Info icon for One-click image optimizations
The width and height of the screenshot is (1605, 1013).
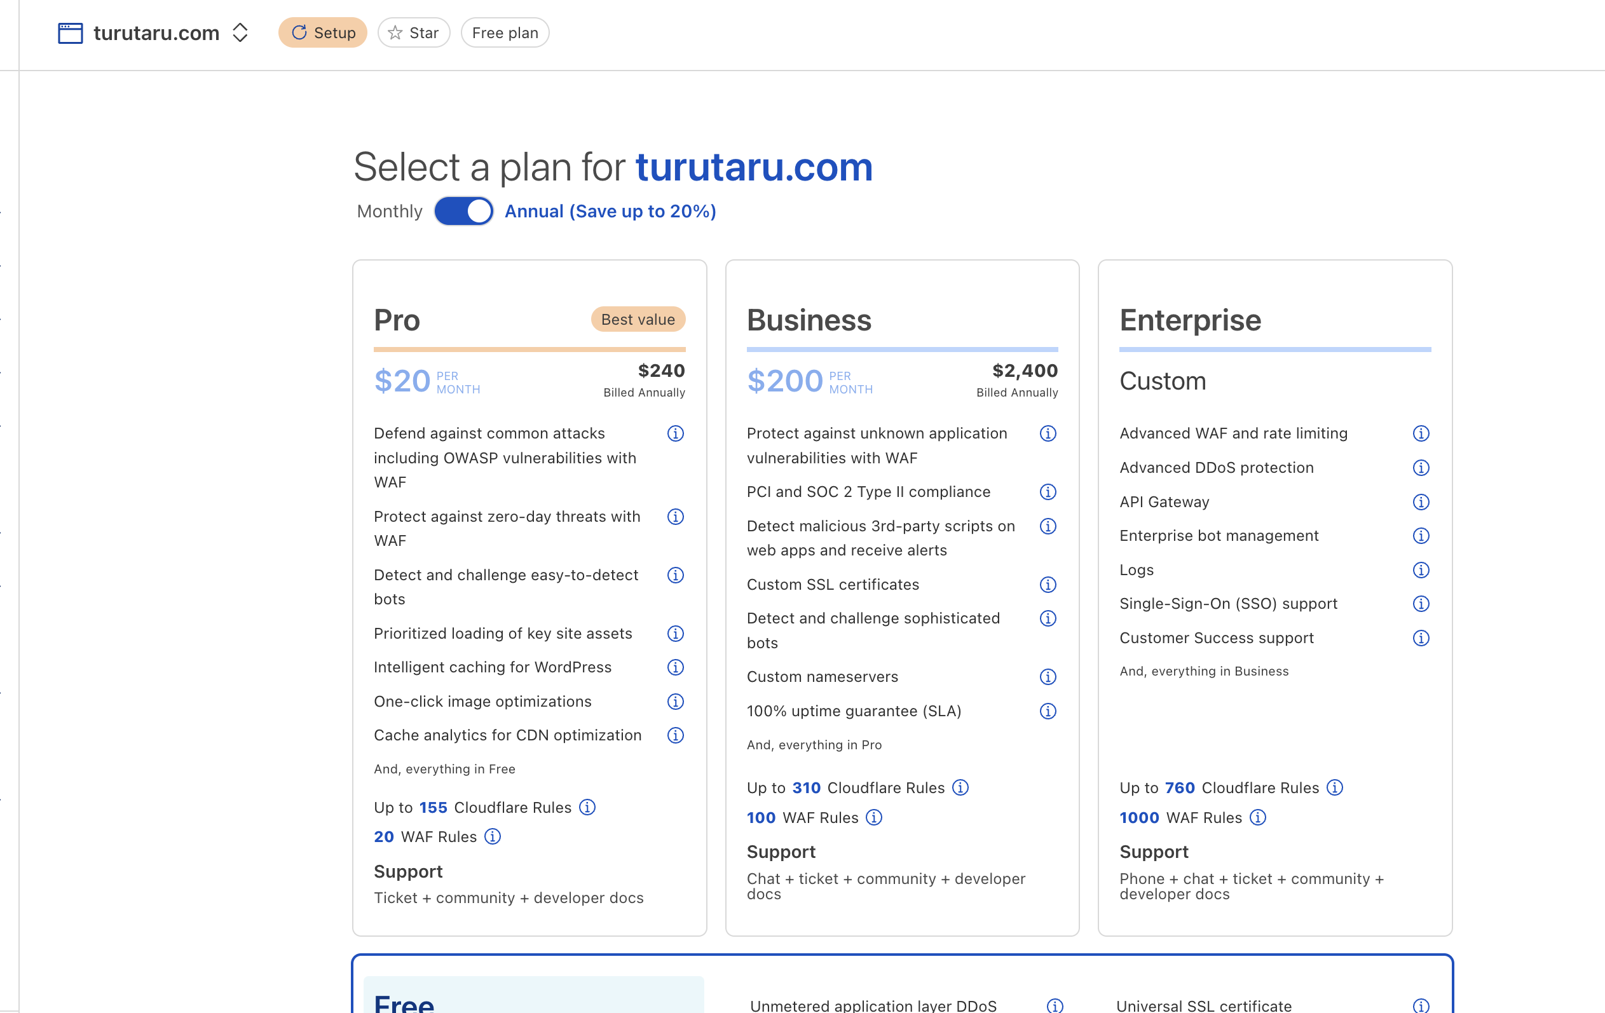click(675, 702)
